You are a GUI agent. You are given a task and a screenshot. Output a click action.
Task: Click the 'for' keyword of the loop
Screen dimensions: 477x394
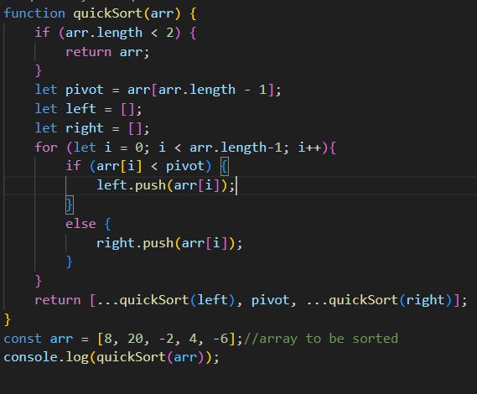tap(46, 148)
